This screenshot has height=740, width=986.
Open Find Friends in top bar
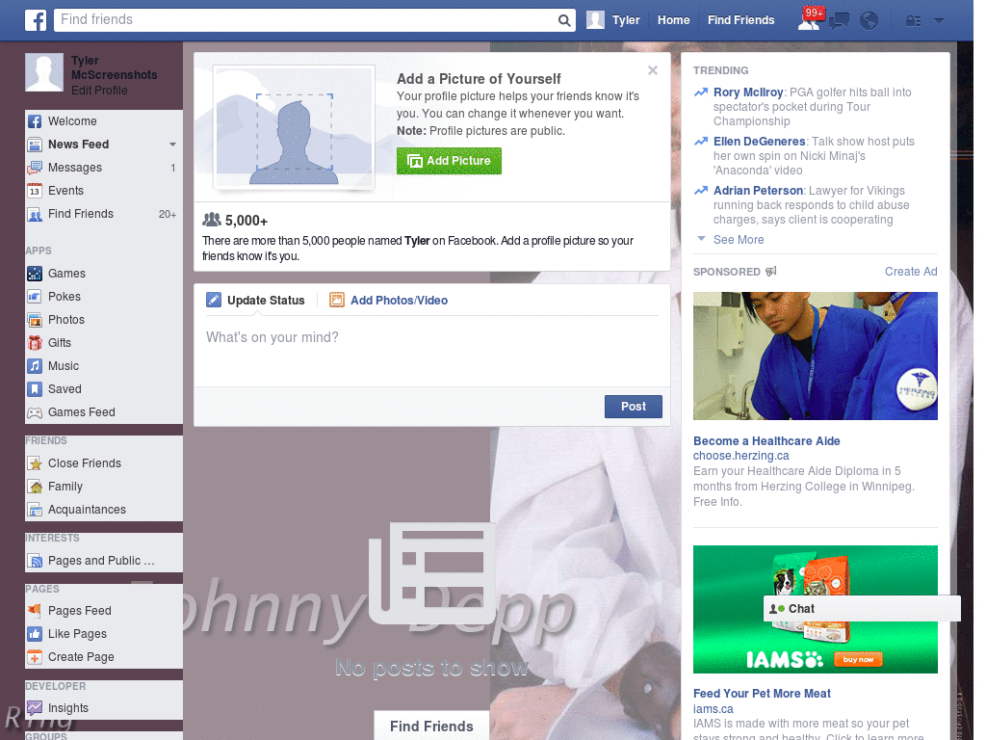tap(740, 20)
